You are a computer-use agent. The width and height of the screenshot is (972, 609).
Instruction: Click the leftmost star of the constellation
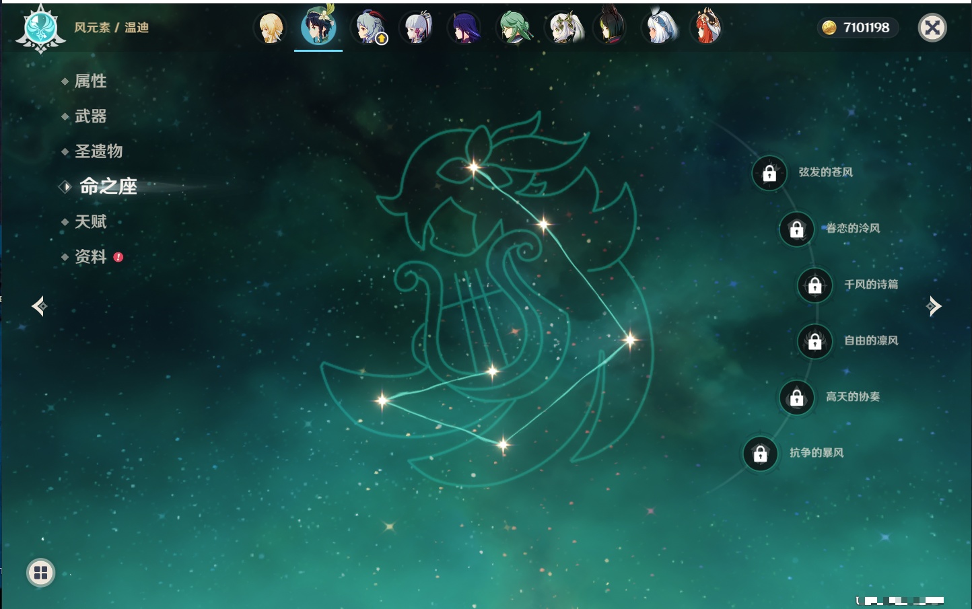click(382, 400)
